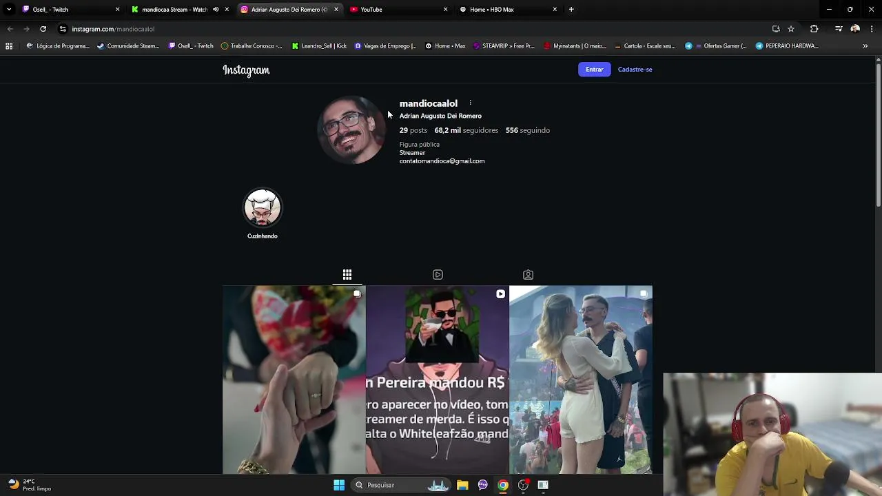Click the Entrar button
Image resolution: width=882 pixels, height=496 pixels.
coord(594,70)
